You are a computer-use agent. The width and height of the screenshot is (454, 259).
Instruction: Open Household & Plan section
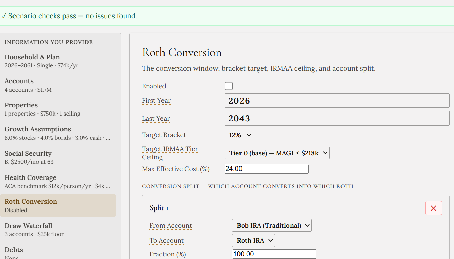58,61
